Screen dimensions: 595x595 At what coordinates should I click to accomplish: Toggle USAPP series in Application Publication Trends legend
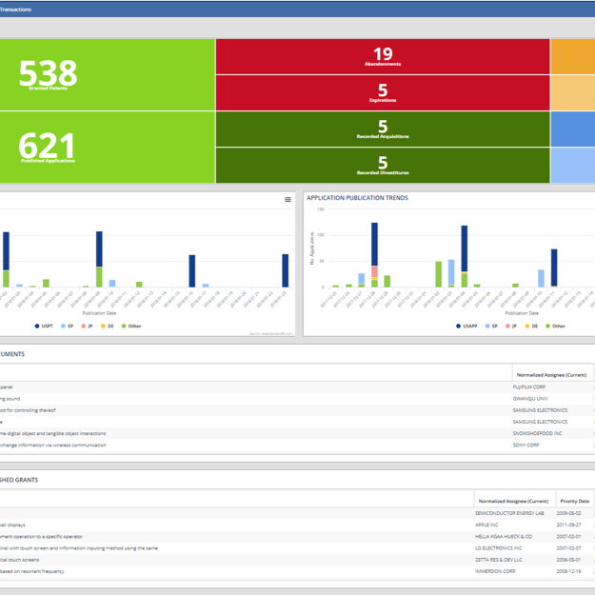(x=466, y=326)
